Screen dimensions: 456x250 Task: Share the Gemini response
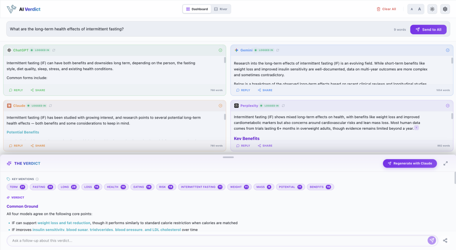[265, 90]
